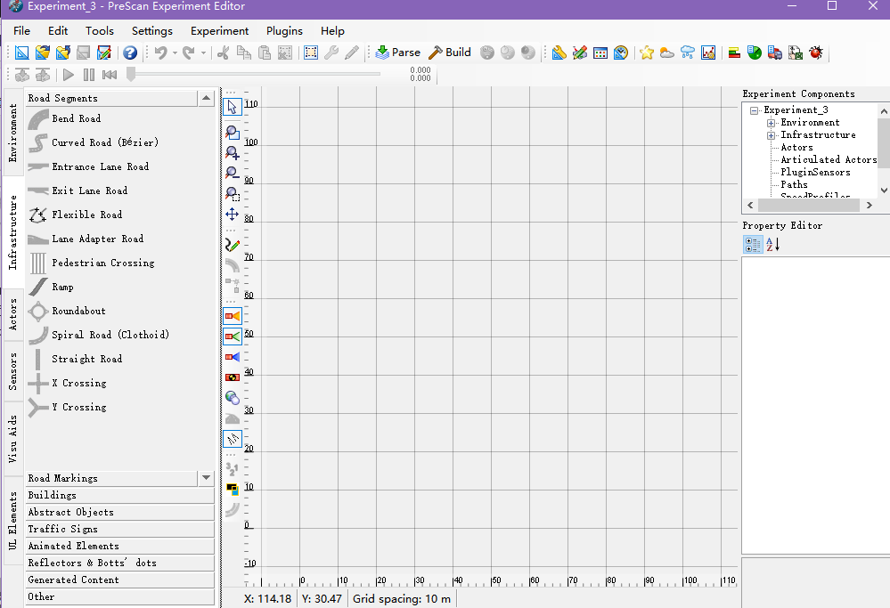Click the rain cloud weather icon

pos(688,53)
